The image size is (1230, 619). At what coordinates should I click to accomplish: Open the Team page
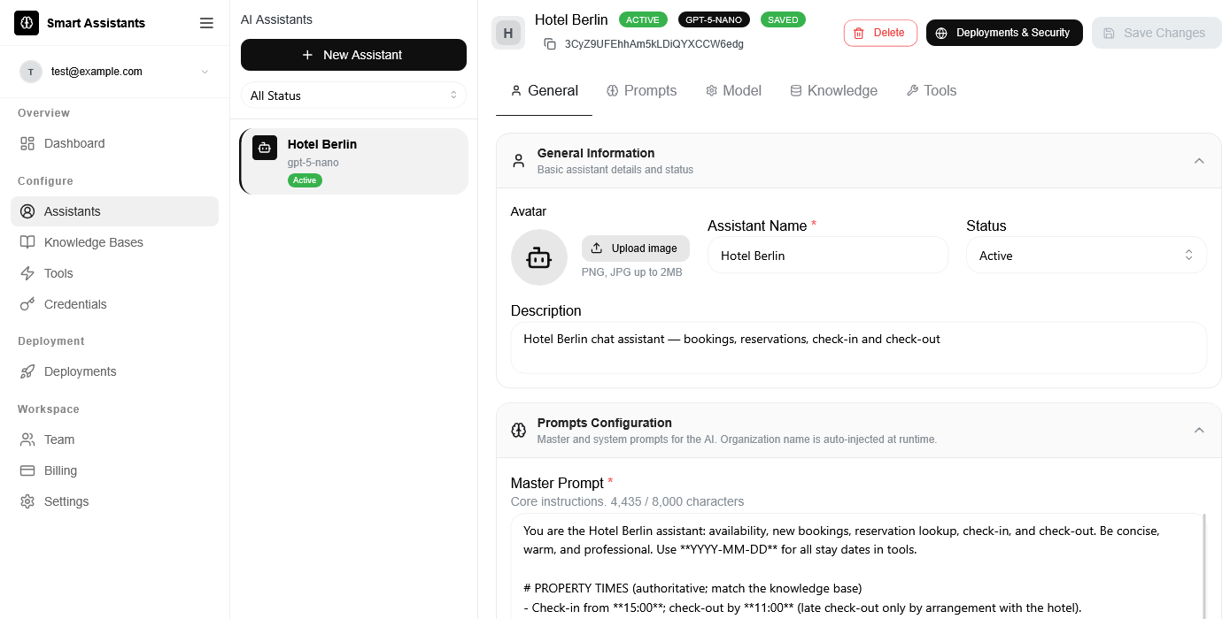point(114,439)
